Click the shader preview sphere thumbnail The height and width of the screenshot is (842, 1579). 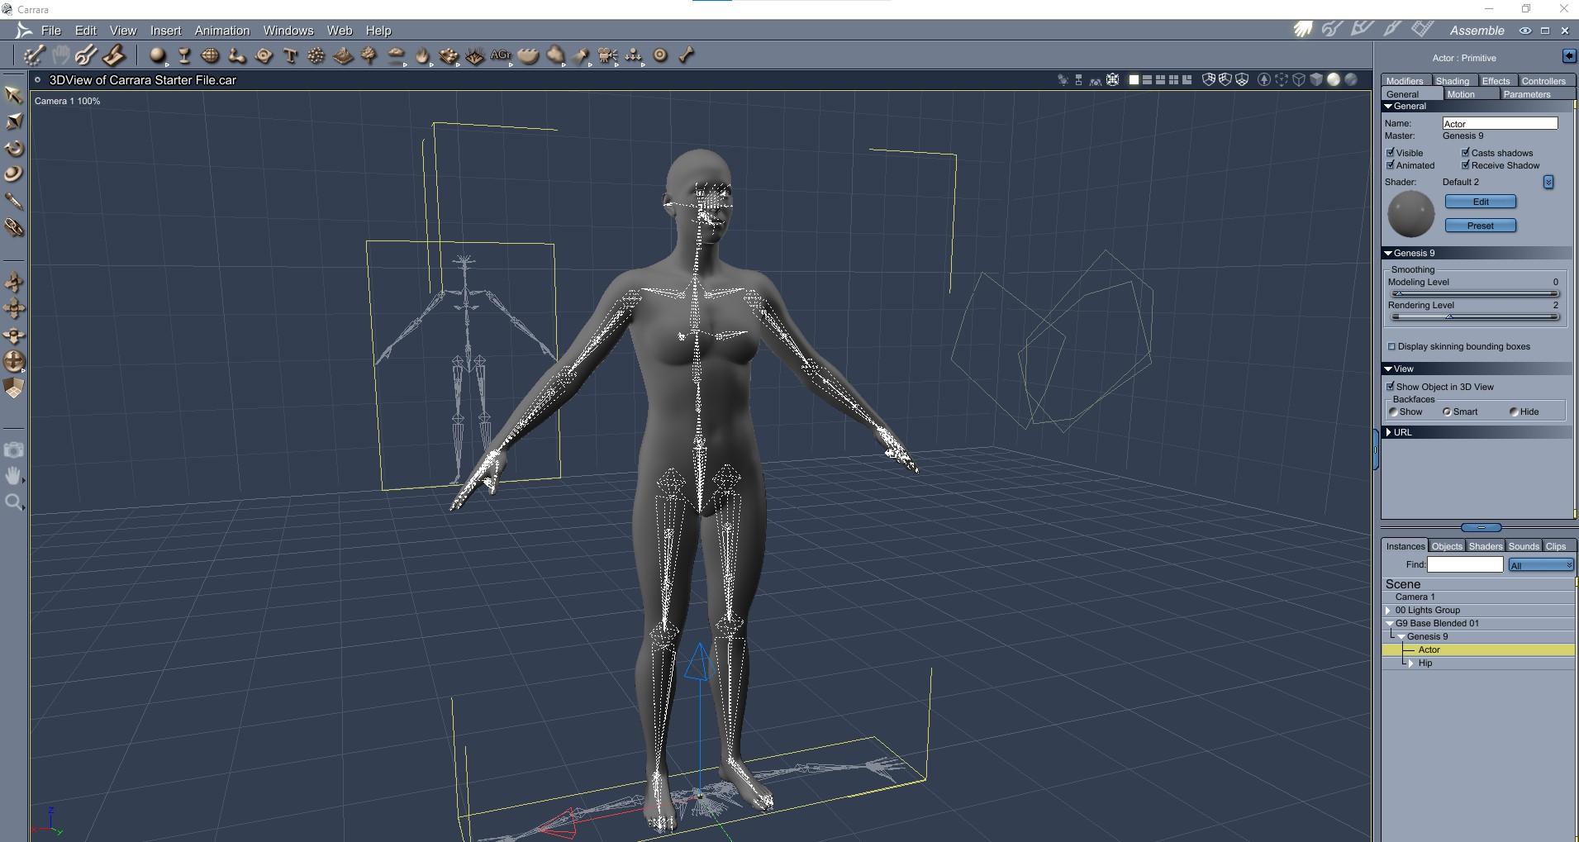pyautogui.click(x=1411, y=214)
